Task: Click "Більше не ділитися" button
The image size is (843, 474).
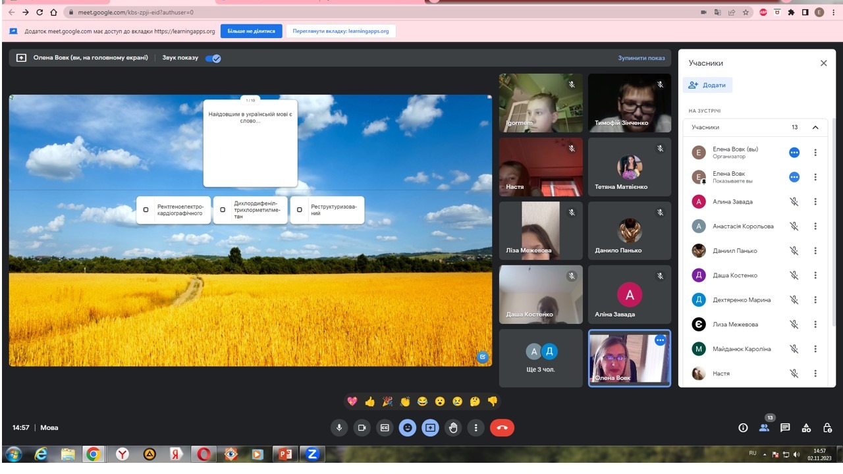Action: point(251,31)
